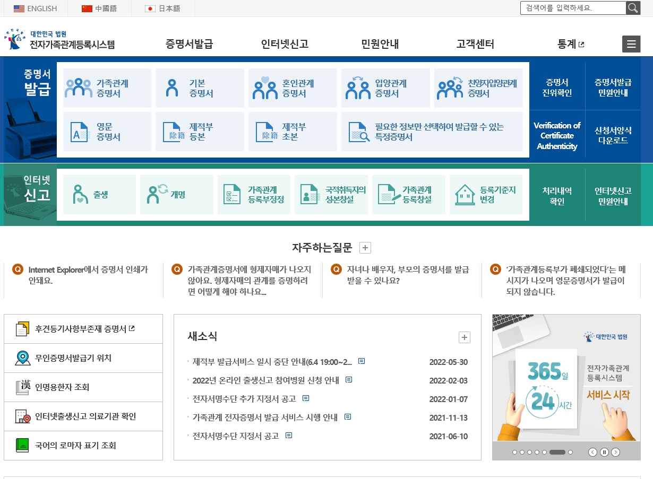Click the search magnifier icon
Viewport: 653px width, 479px height.
(x=633, y=8)
